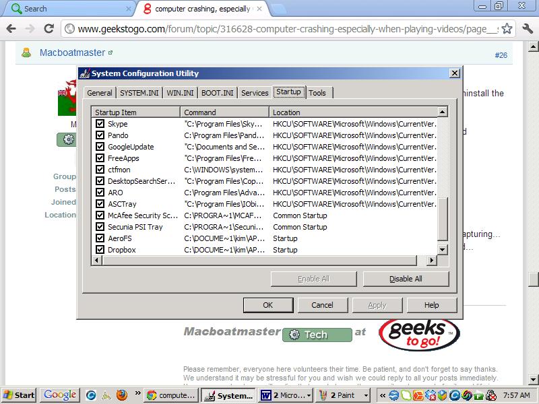The image size is (539, 404).
Task: Click the Google toolbar in taskbar
Action: [x=60, y=395]
